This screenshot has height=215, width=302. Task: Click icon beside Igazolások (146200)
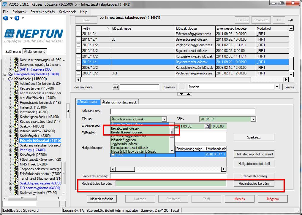coord(16,112)
